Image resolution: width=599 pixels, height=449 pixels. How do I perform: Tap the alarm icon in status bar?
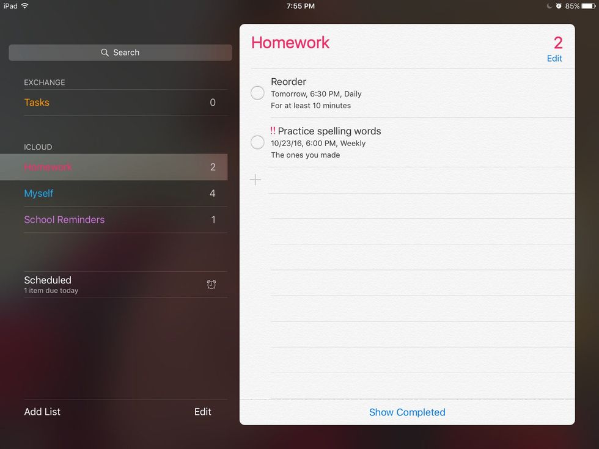tap(559, 6)
